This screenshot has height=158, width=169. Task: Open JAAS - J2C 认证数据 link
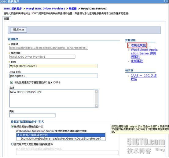coord(144,77)
